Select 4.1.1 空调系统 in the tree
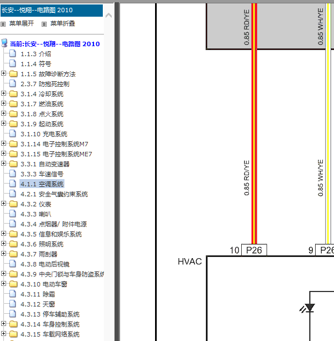This screenshot has height=341, width=334. coord(42,184)
